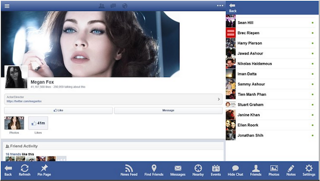The image size is (320, 181).
Task: Pin Page using the pin icon
Action: click(x=44, y=171)
